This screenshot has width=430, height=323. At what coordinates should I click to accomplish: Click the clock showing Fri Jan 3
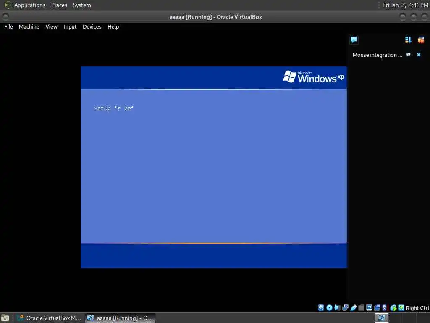[405, 5]
